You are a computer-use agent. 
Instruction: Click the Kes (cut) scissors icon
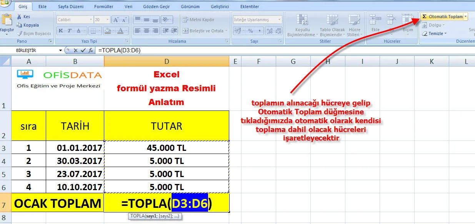click(19, 17)
